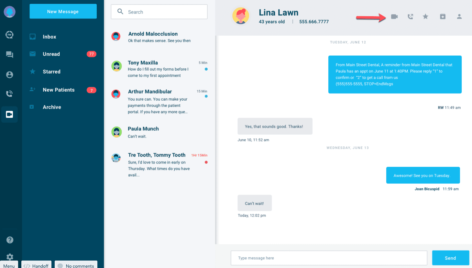The height and width of the screenshot is (268, 472).
Task: Archive this conversation using header archive icon
Action: (443, 17)
